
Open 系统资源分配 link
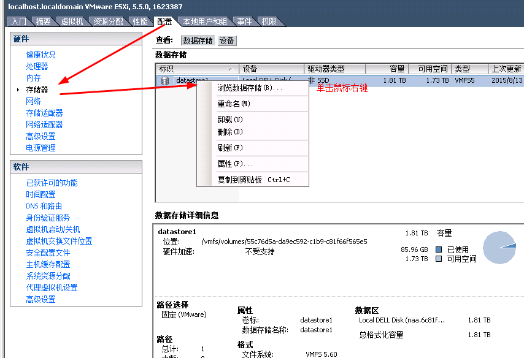point(48,276)
